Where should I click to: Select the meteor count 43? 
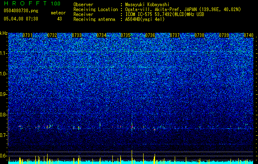pyautogui.click(x=59, y=19)
